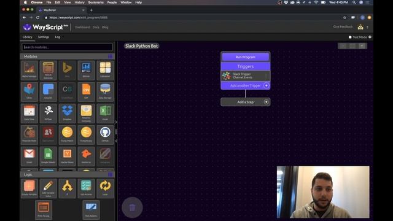Viewport: 393px width, 221px height.
Task: Select the Fuzzy Match module
Action: click(x=67, y=135)
